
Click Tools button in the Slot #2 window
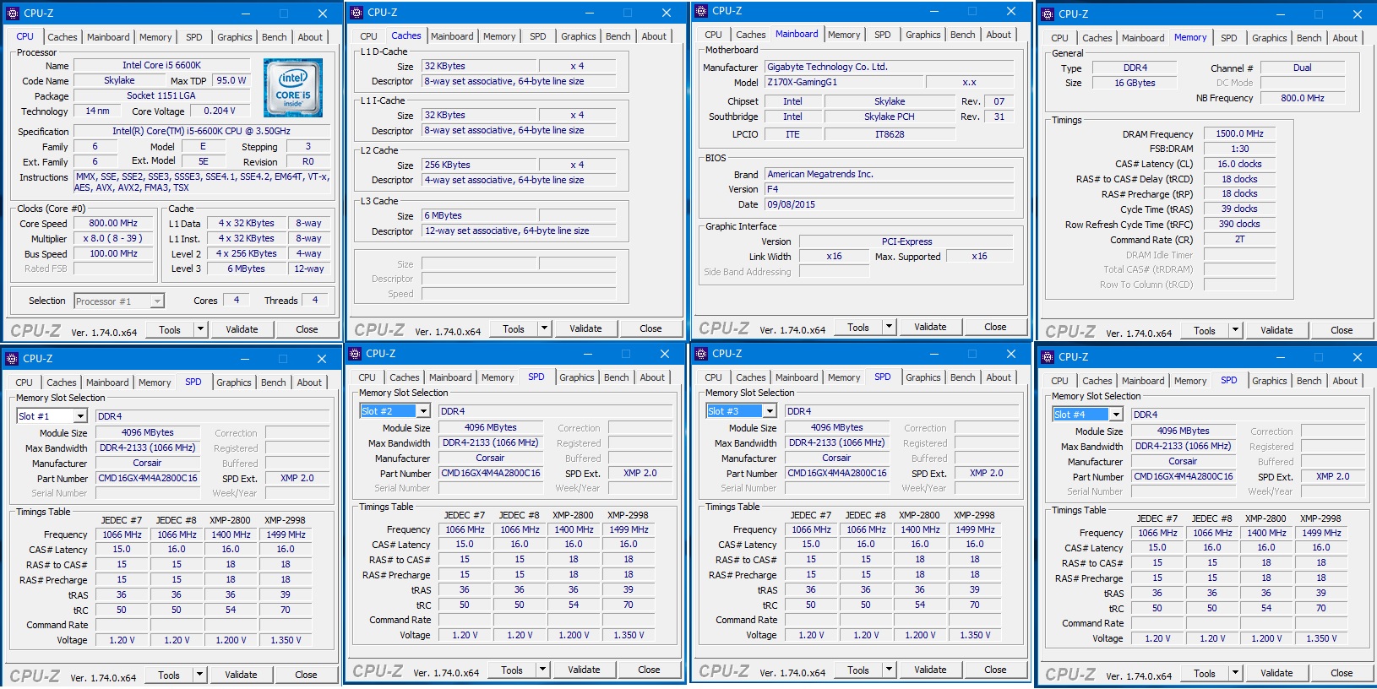click(x=512, y=670)
